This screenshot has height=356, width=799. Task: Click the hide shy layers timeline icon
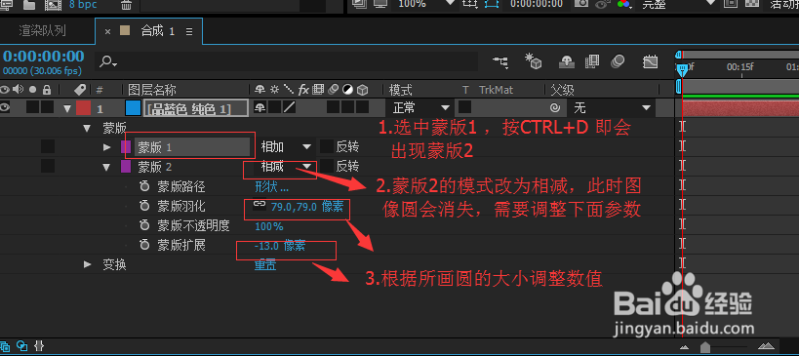(567, 61)
